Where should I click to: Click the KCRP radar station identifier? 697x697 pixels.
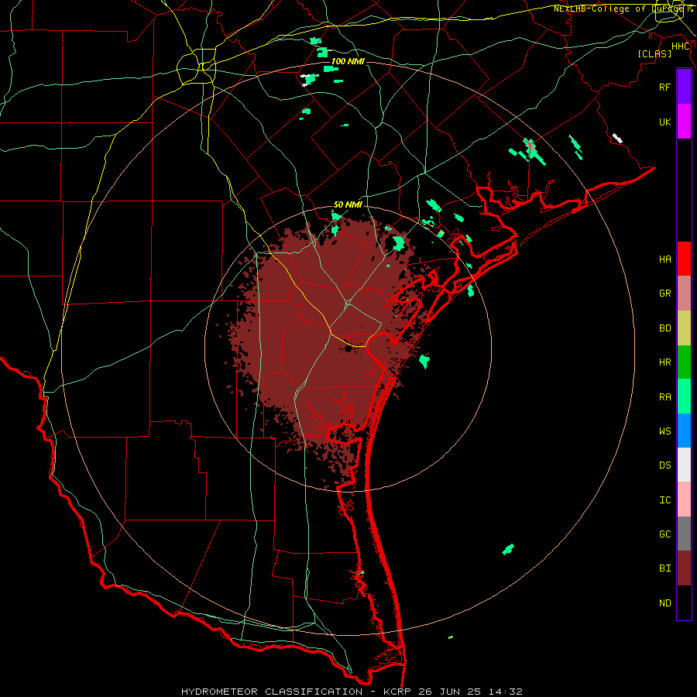pyautogui.click(x=396, y=692)
